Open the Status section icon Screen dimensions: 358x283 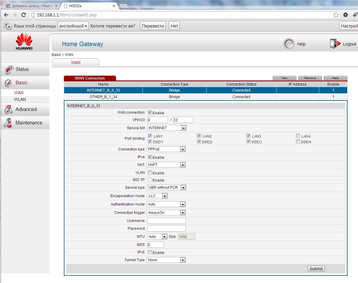point(9,69)
